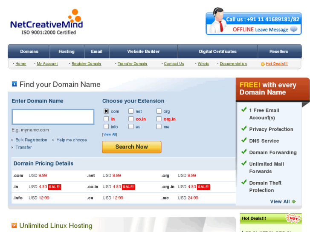Enable the red in extension checkbox

tap(106, 119)
